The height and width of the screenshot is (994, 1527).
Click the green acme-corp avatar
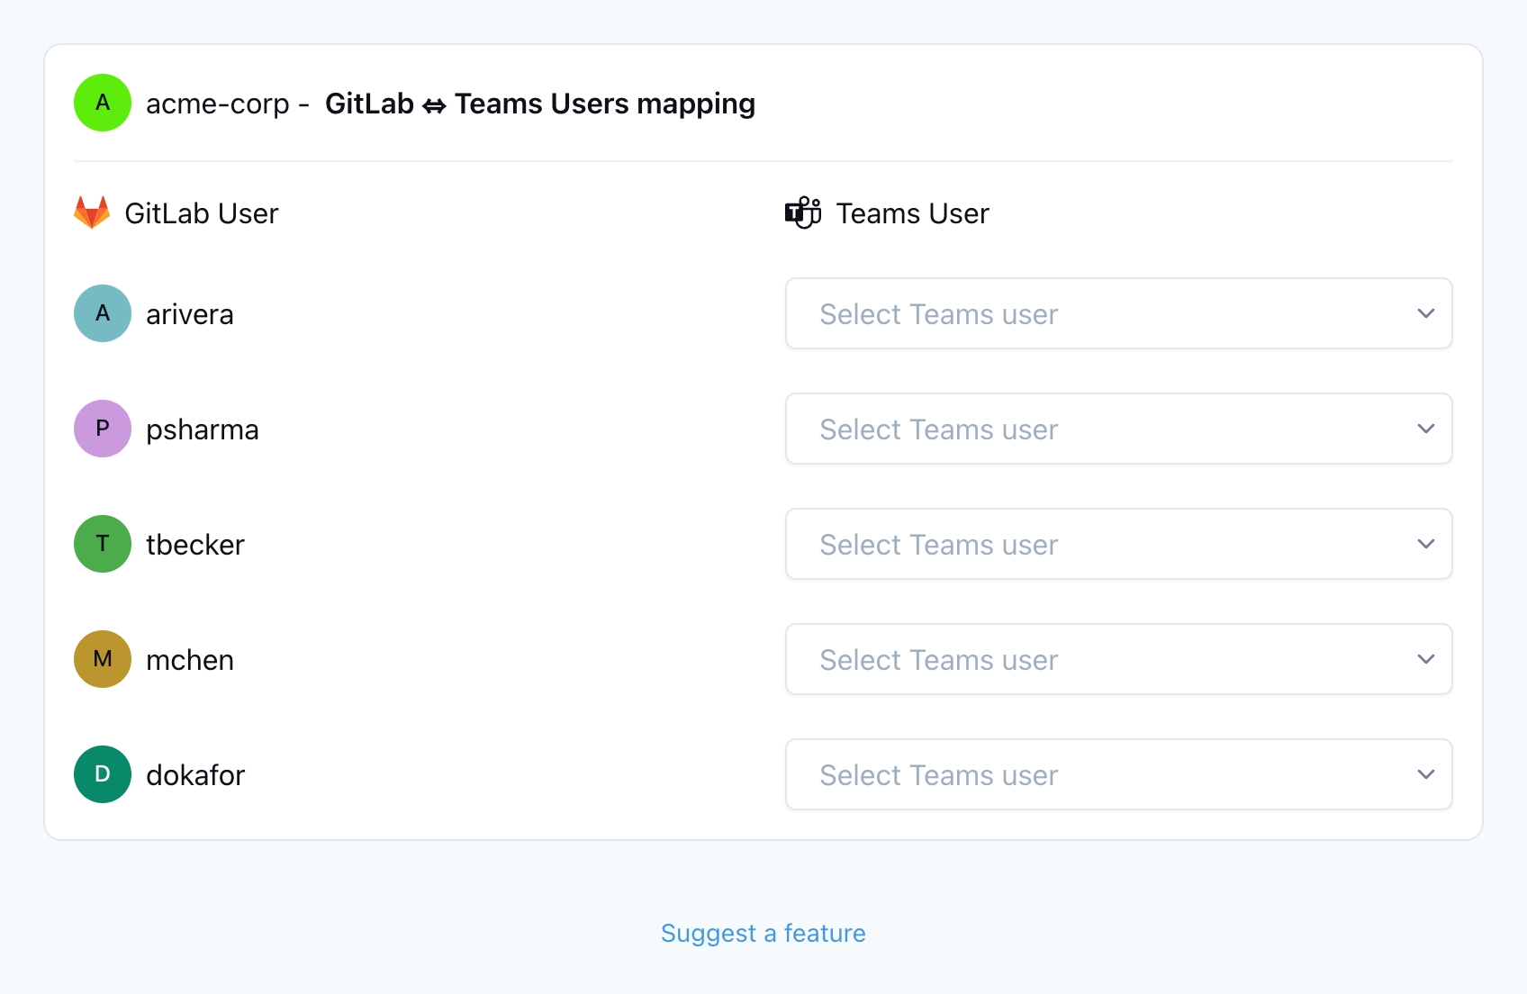(x=103, y=103)
